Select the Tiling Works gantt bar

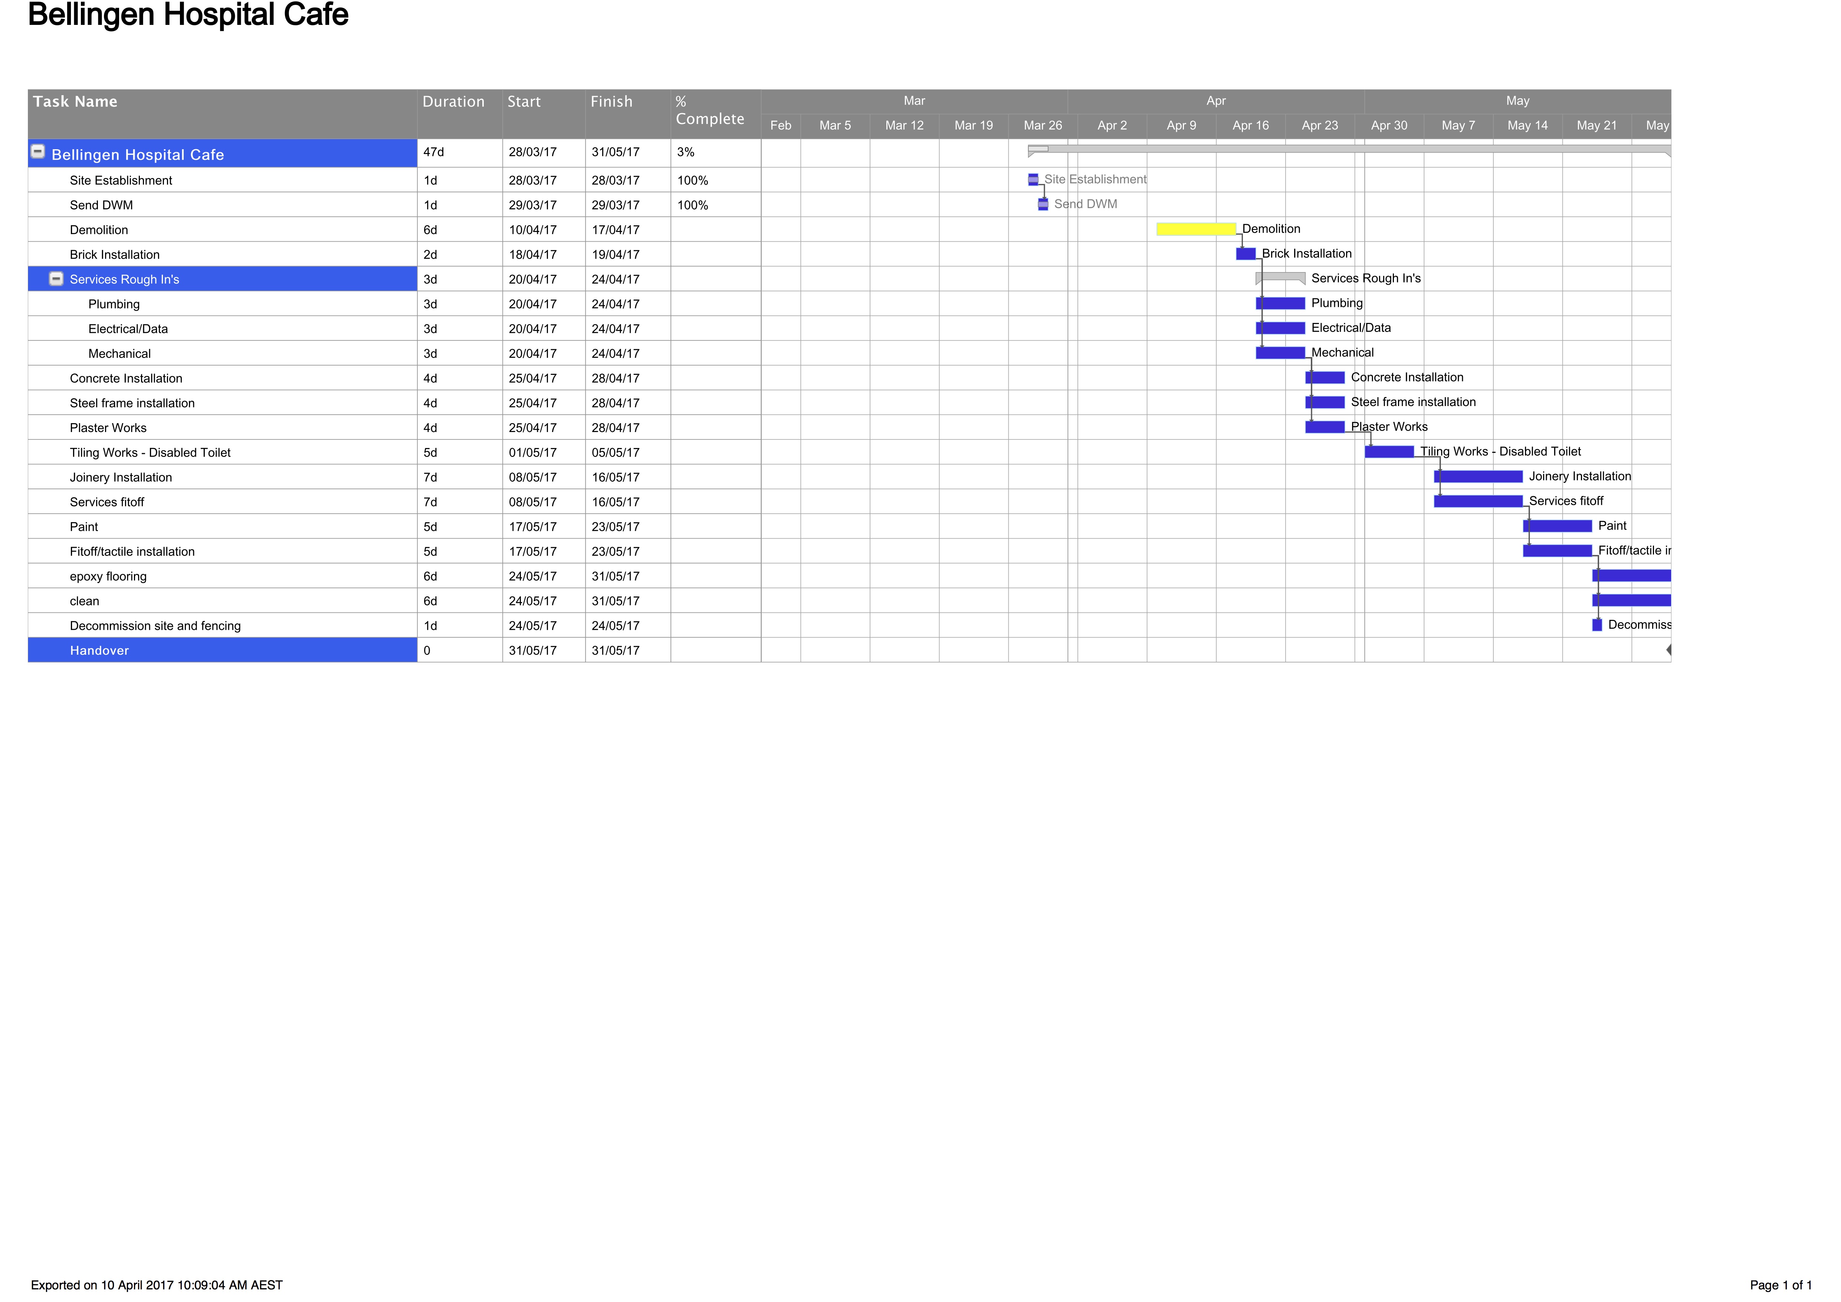[1389, 452]
